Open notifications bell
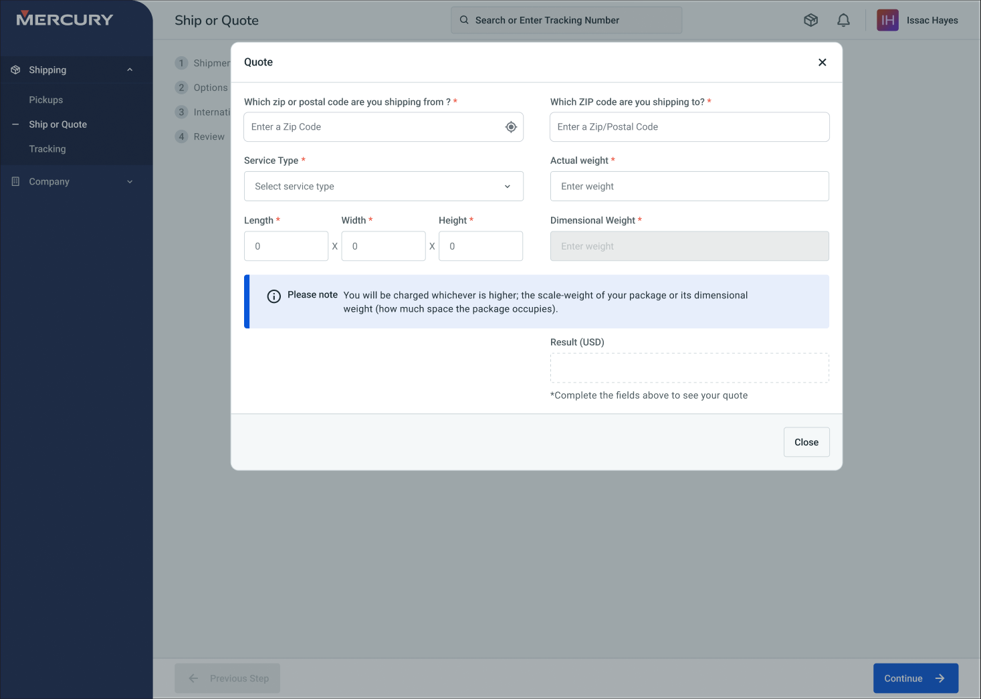 click(x=843, y=20)
